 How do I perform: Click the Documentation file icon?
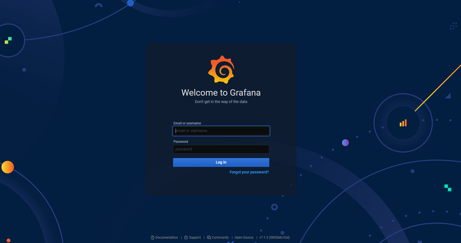click(x=153, y=238)
